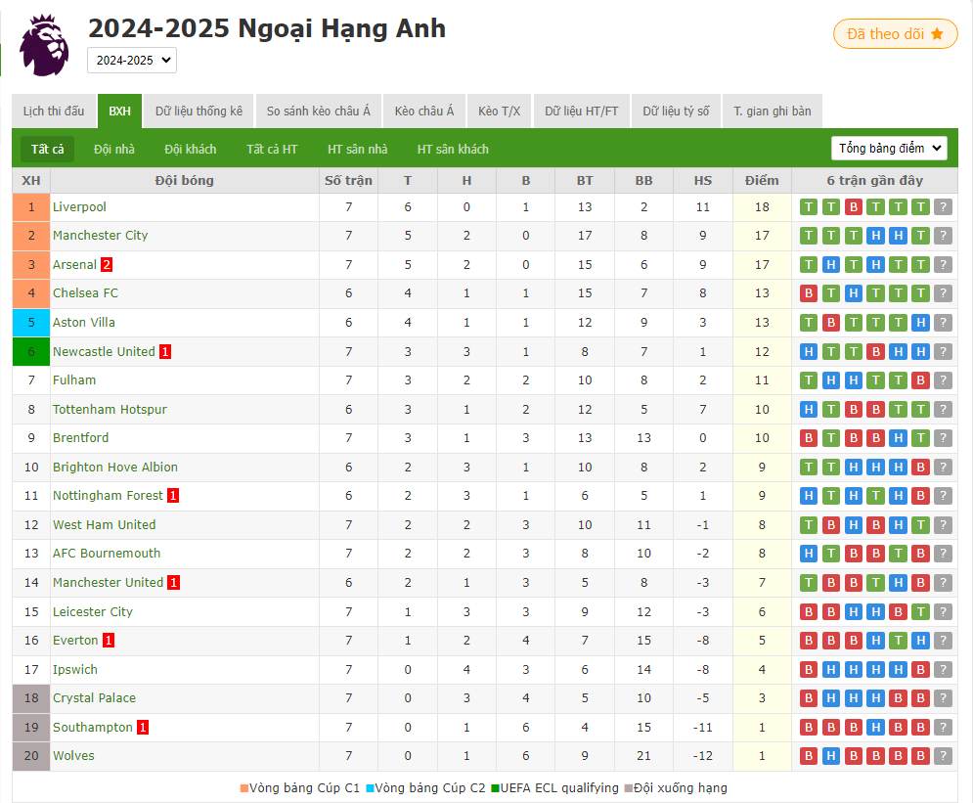This screenshot has width=973, height=803.
Task: Click Newcastle United's red card badge
Action: point(165,352)
